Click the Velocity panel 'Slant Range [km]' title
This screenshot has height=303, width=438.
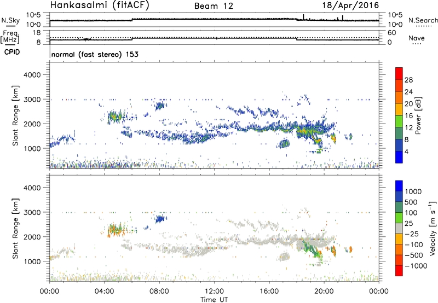[15, 229]
